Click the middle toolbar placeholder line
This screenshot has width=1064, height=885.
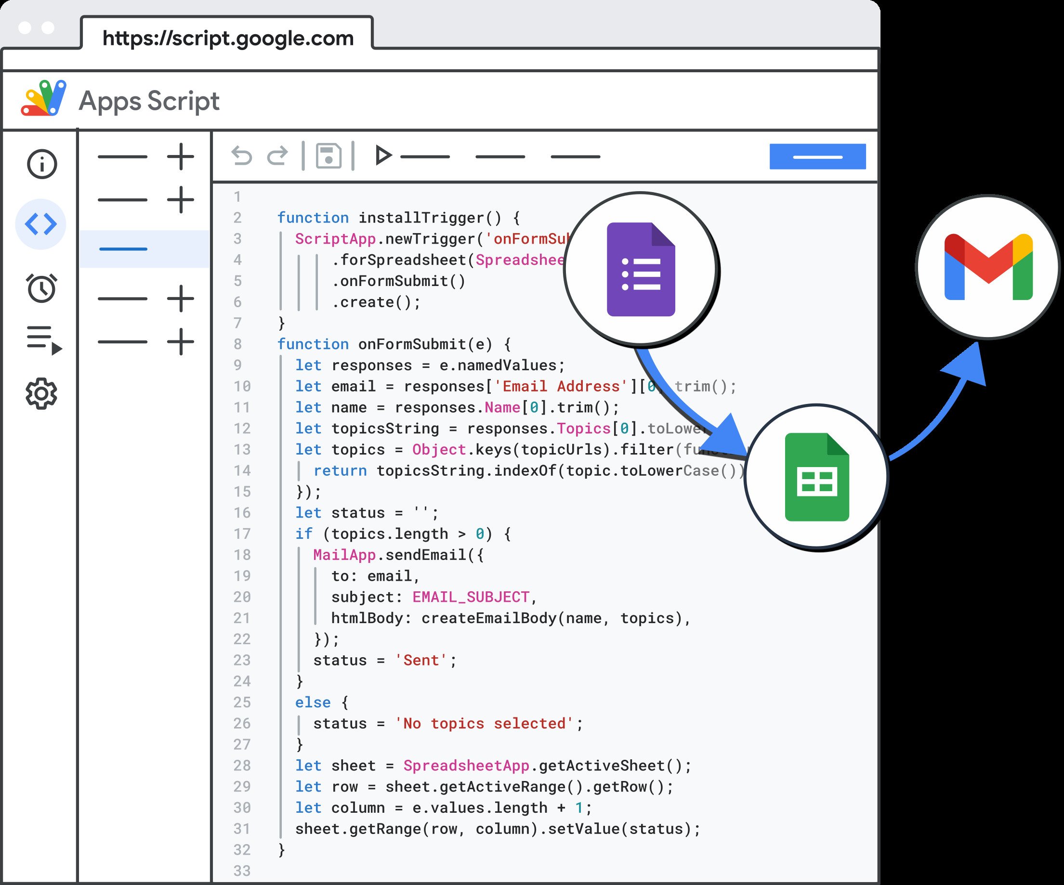click(500, 156)
